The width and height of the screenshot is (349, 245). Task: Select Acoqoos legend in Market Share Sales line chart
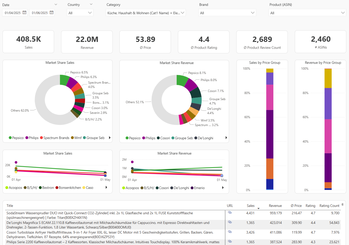tap(14, 188)
